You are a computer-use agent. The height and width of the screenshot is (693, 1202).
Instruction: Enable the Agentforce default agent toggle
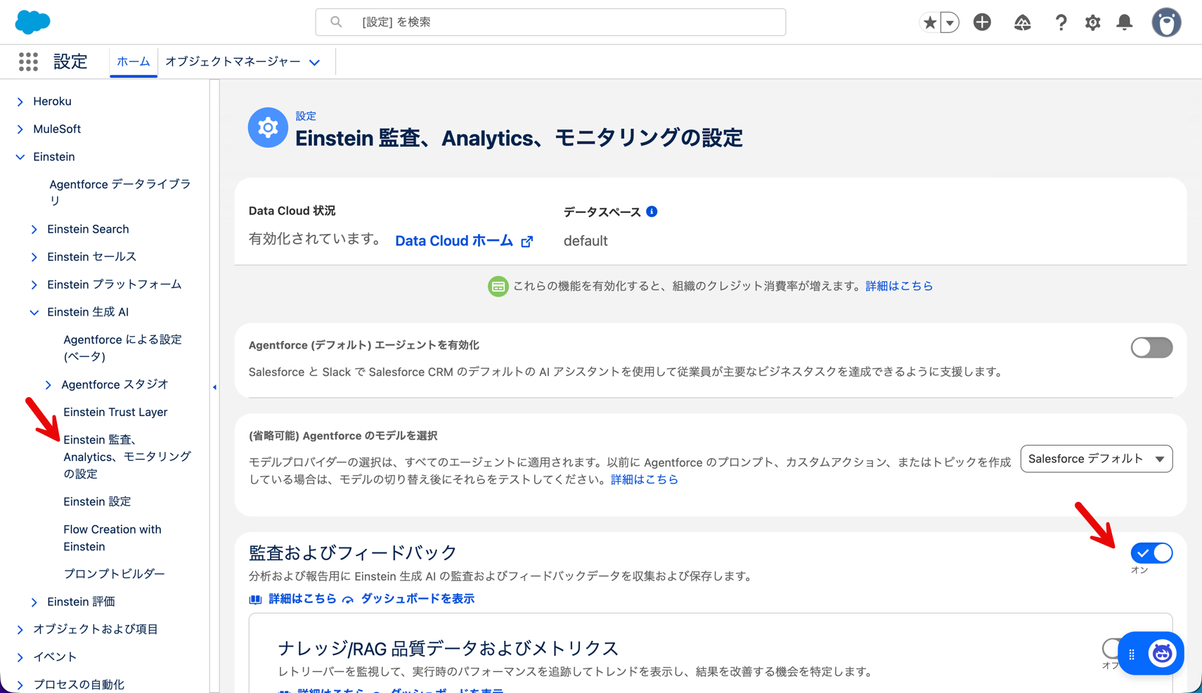coord(1151,347)
